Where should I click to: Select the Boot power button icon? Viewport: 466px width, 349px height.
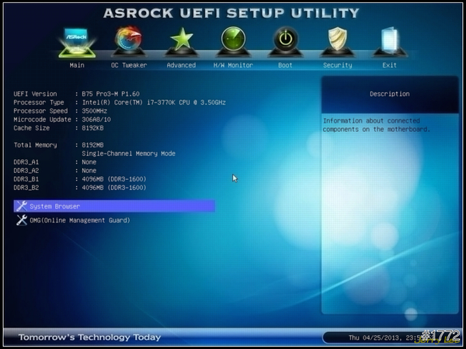(x=285, y=40)
